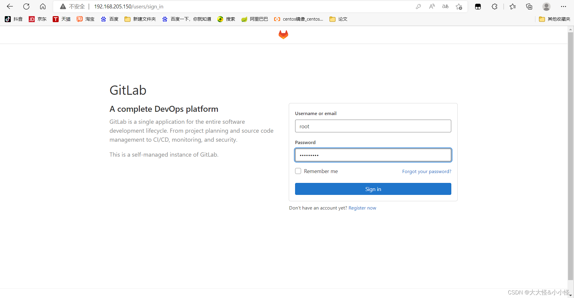Open the 京东 bookmark
This screenshot has width=574, height=298.
38,19
